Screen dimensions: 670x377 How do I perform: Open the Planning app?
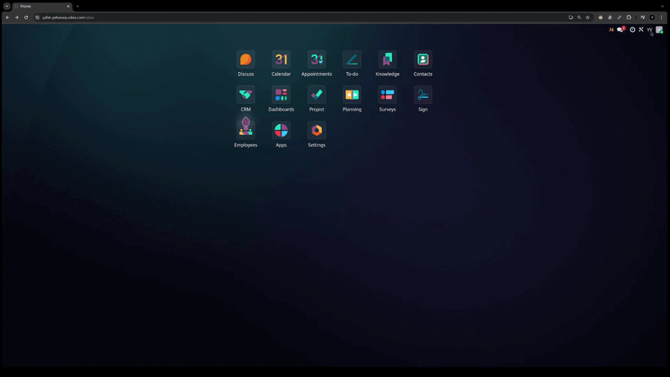[x=352, y=99]
